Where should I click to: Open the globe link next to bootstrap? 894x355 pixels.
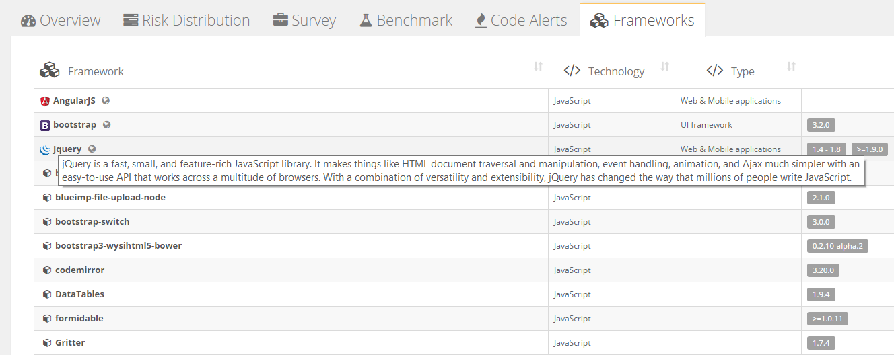point(106,124)
